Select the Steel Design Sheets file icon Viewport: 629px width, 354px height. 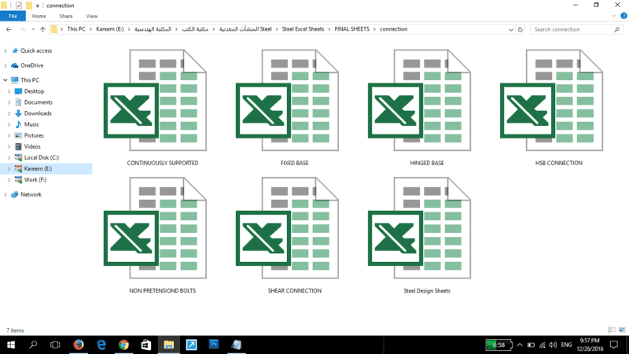(420, 227)
